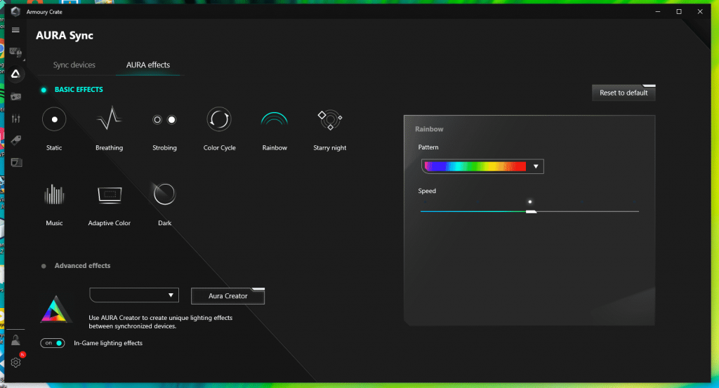Select the Static lighting effect
Screen dimensions: 719x388
54,128
